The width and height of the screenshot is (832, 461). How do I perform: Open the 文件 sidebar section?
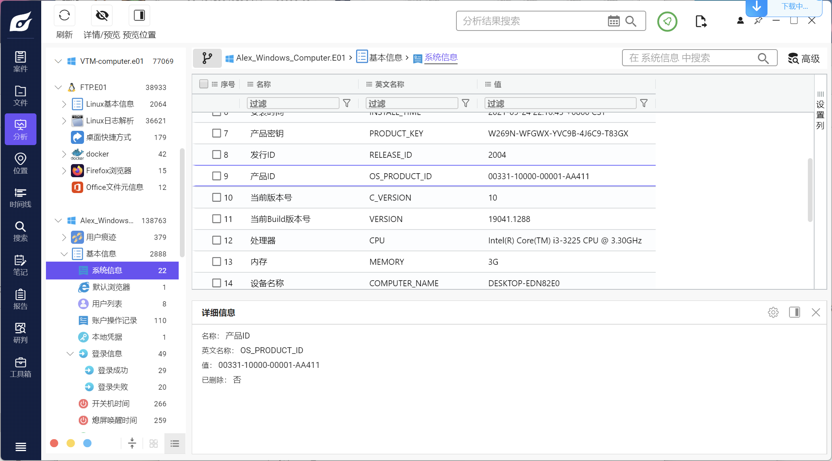[21, 96]
